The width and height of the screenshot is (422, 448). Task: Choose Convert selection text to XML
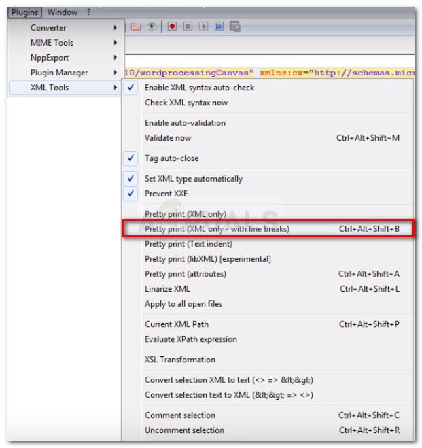(268, 395)
